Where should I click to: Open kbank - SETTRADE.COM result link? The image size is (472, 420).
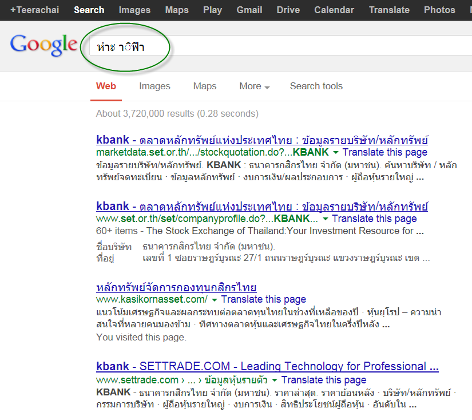click(x=267, y=366)
